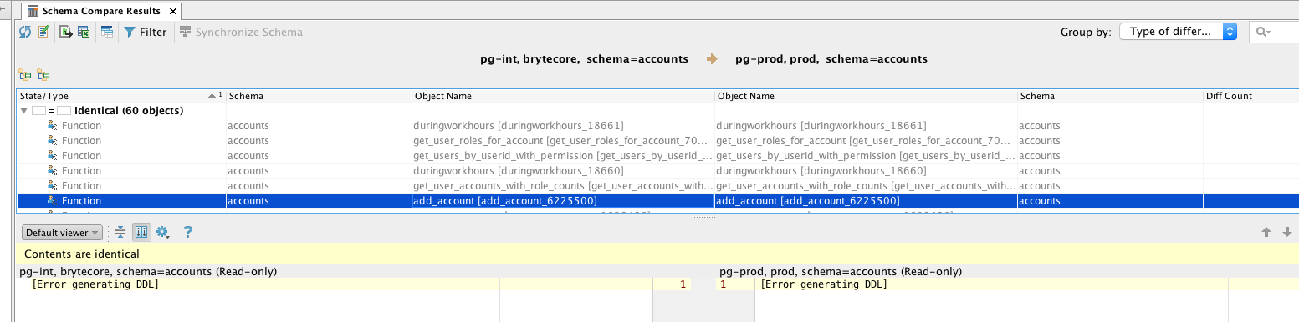This screenshot has height=322, width=1299.
Task: Click the State/Type sort order indicator
Action: click(214, 95)
